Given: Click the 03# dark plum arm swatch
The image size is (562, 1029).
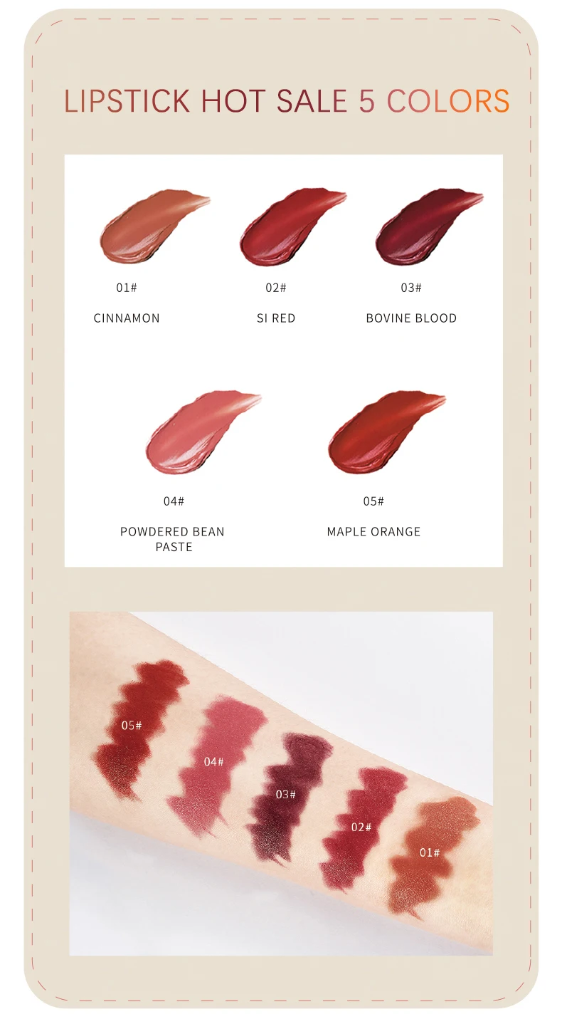Looking at the screenshot, I should [x=287, y=796].
